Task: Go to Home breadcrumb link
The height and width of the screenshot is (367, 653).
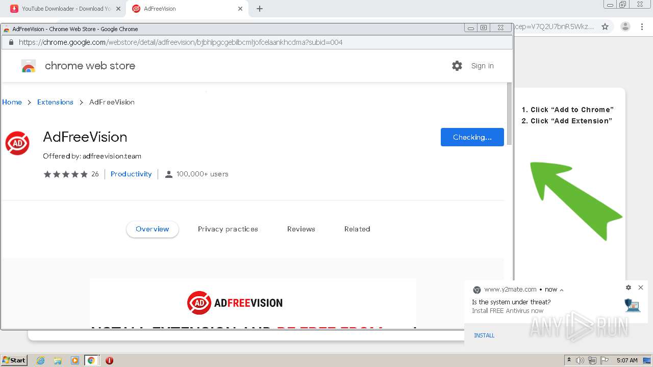Action: pos(12,102)
